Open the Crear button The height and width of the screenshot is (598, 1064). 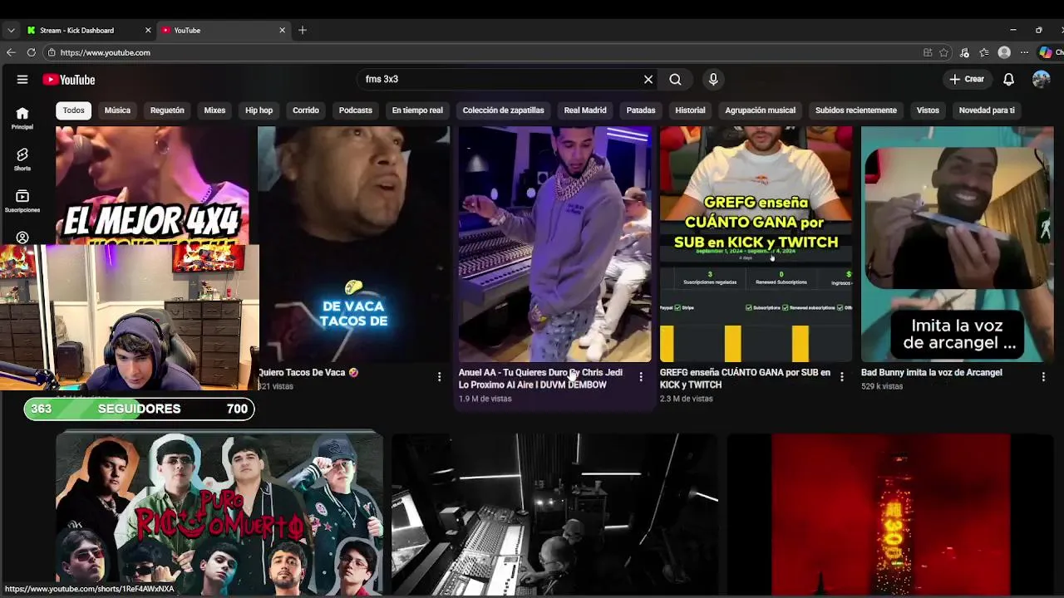pos(967,79)
